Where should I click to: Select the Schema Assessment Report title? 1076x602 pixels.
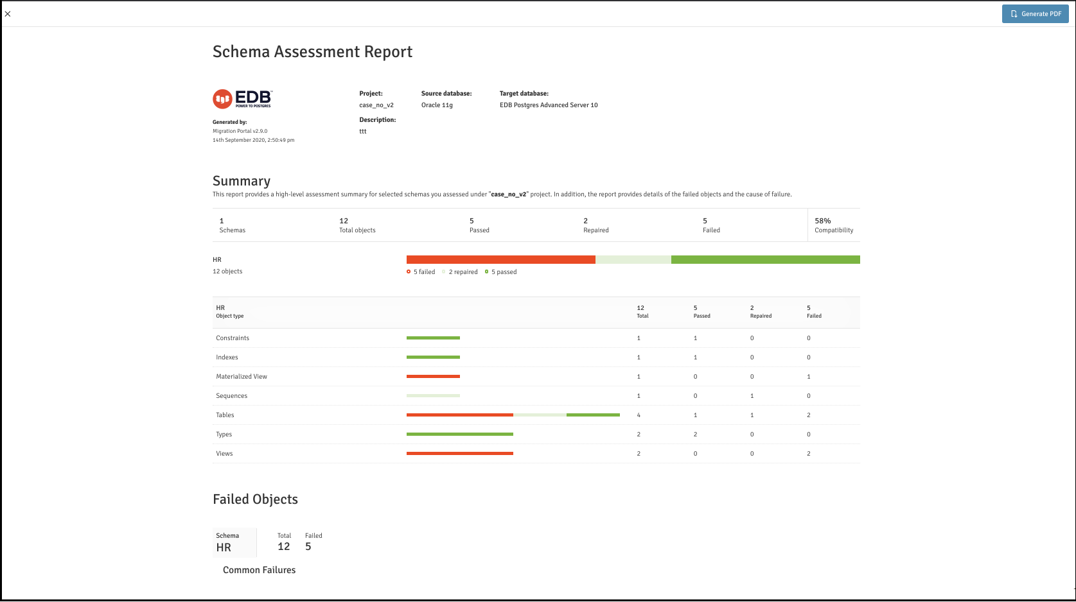pos(312,52)
